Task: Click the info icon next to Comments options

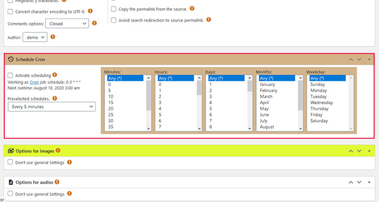Action: [94, 23]
